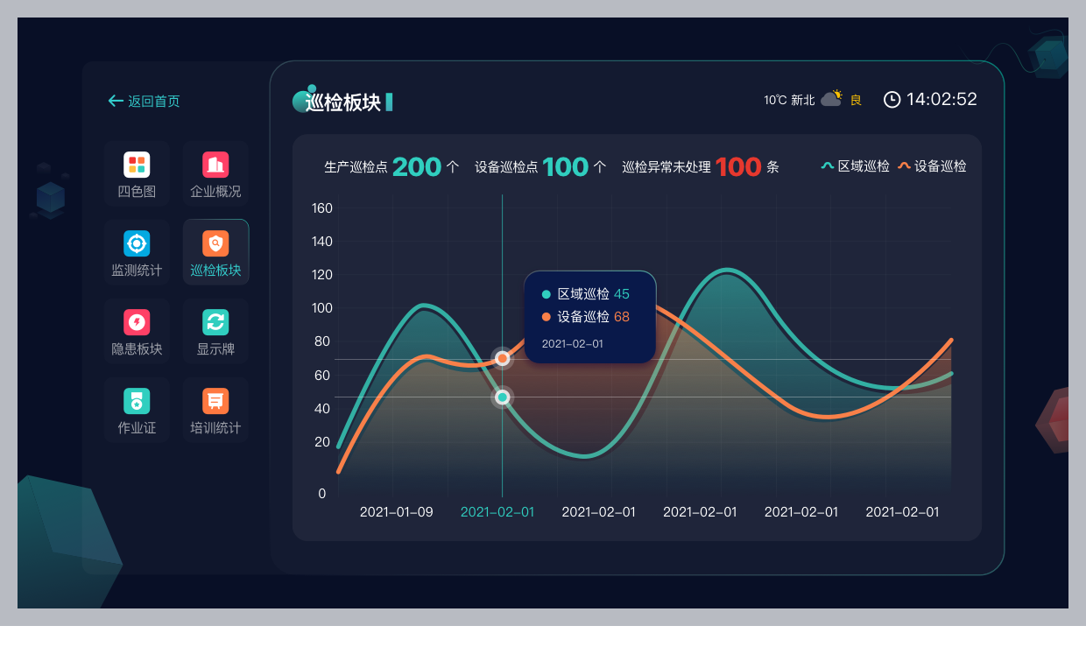Click the cloudy weather icon

831,99
